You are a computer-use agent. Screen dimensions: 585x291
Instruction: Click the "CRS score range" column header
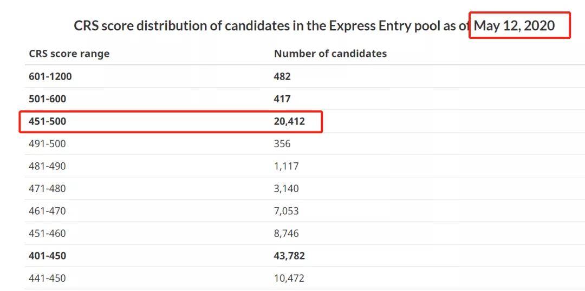point(69,54)
